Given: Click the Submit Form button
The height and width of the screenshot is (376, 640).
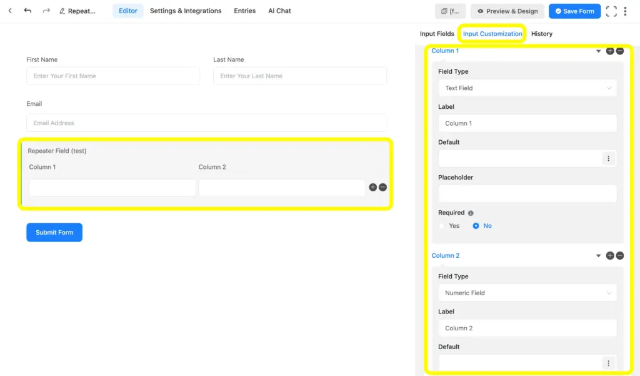Looking at the screenshot, I should (x=54, y=232).
